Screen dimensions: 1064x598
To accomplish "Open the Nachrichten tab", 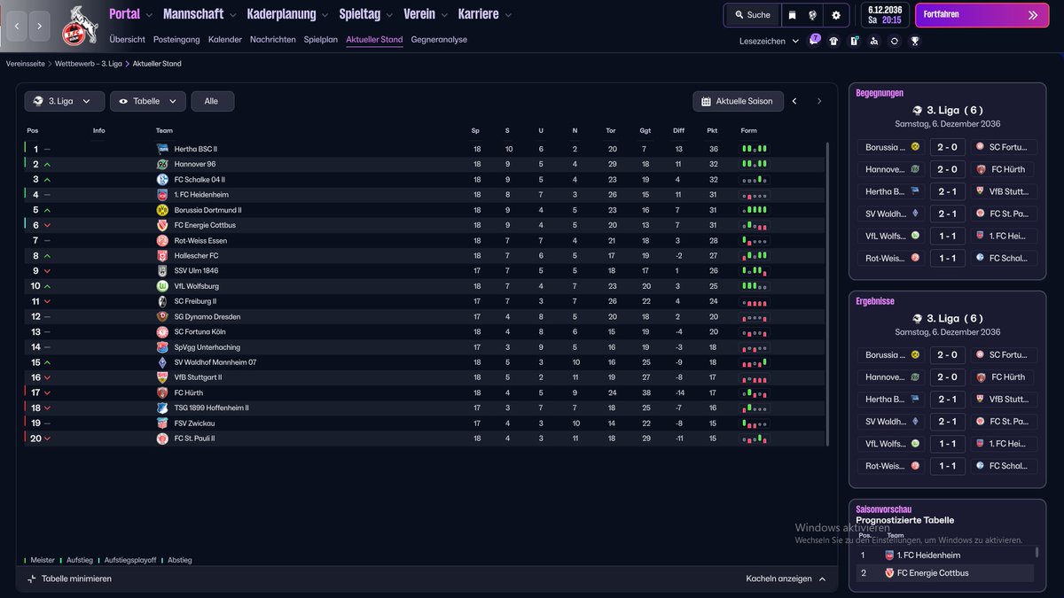I will [273, 40].
